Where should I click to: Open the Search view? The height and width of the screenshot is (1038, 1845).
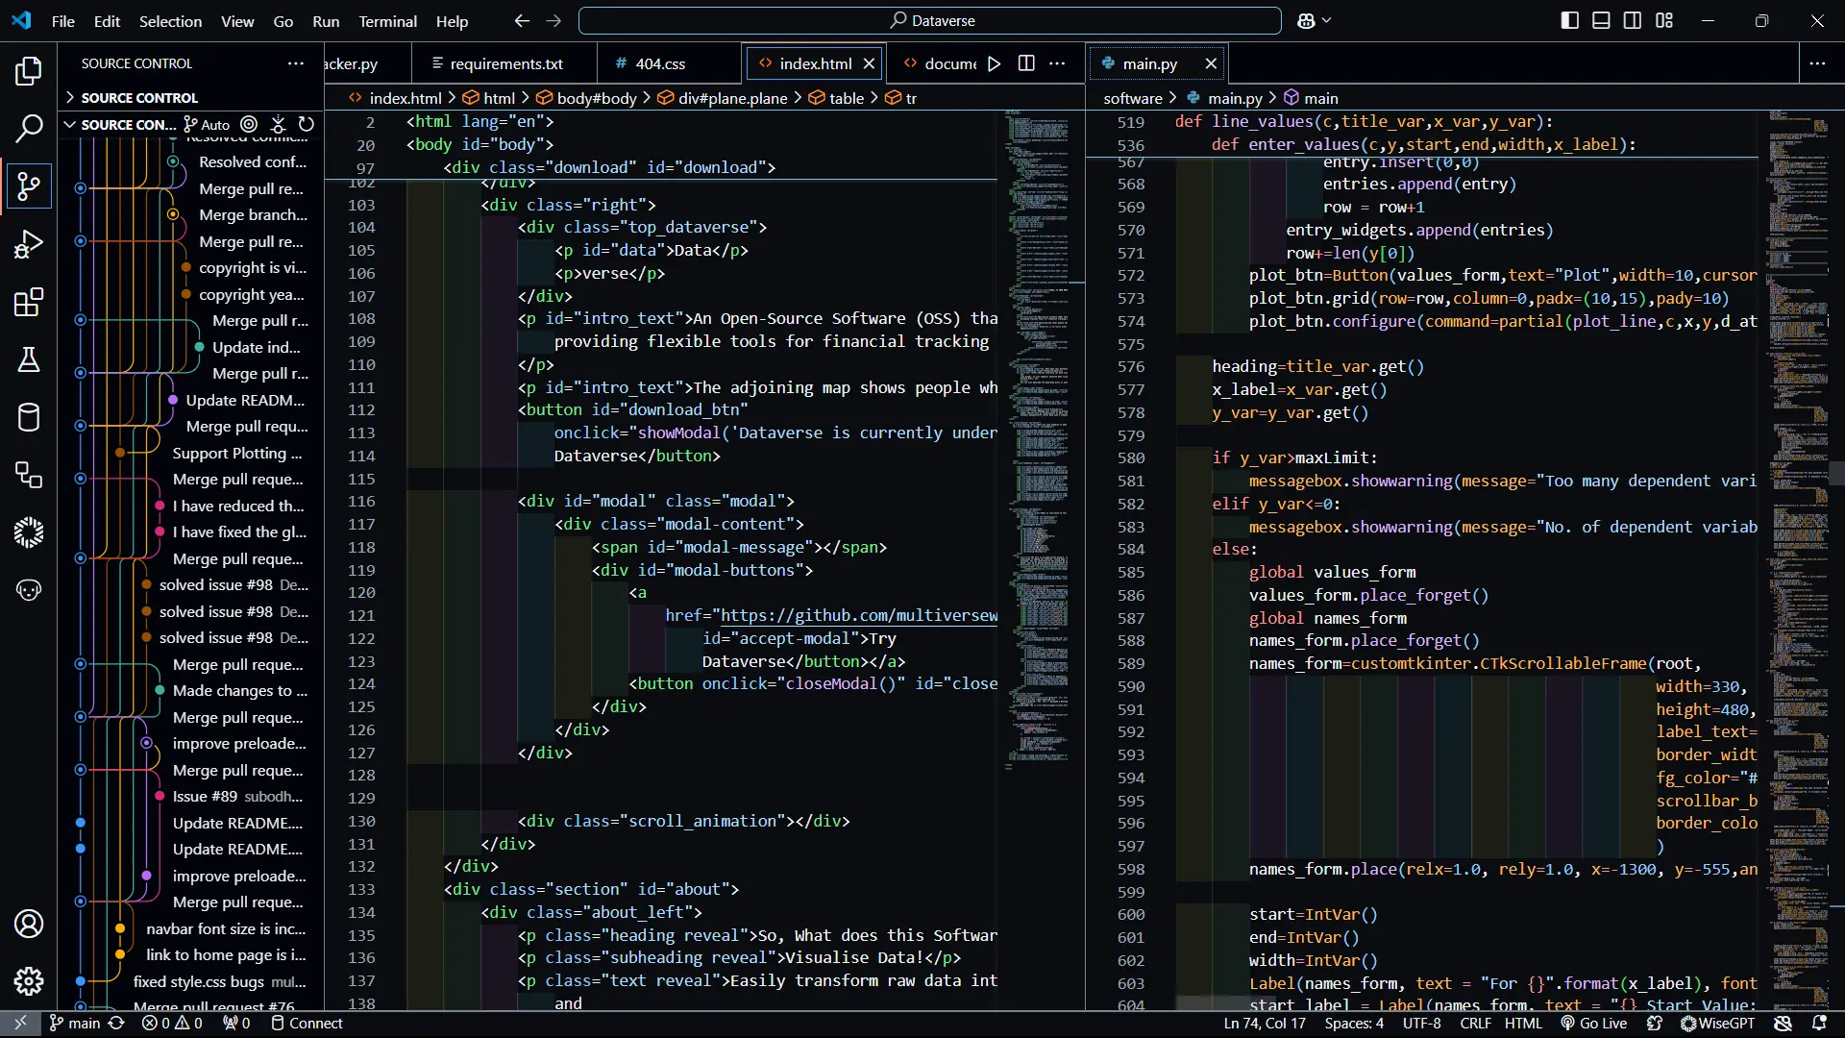point(29,129)
